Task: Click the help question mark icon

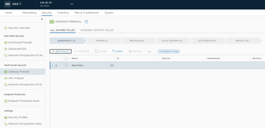Action: 86,22
